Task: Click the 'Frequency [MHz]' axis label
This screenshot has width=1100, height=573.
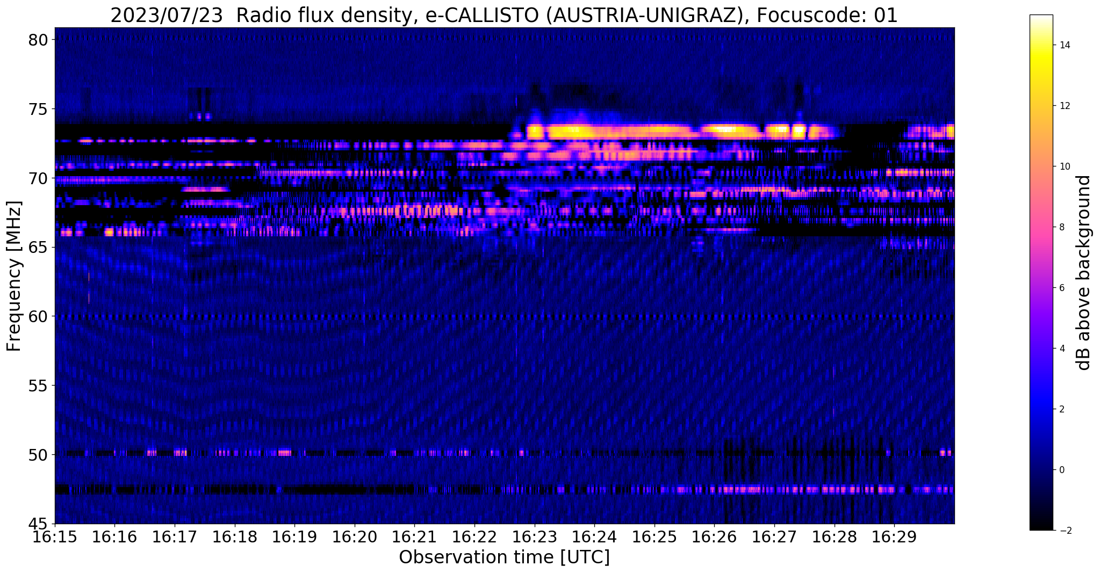Action: (15, 276)
